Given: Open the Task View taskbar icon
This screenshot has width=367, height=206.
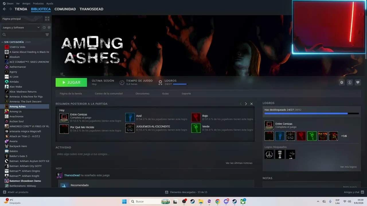Looking at the screenshot, I should pos(175,201).
